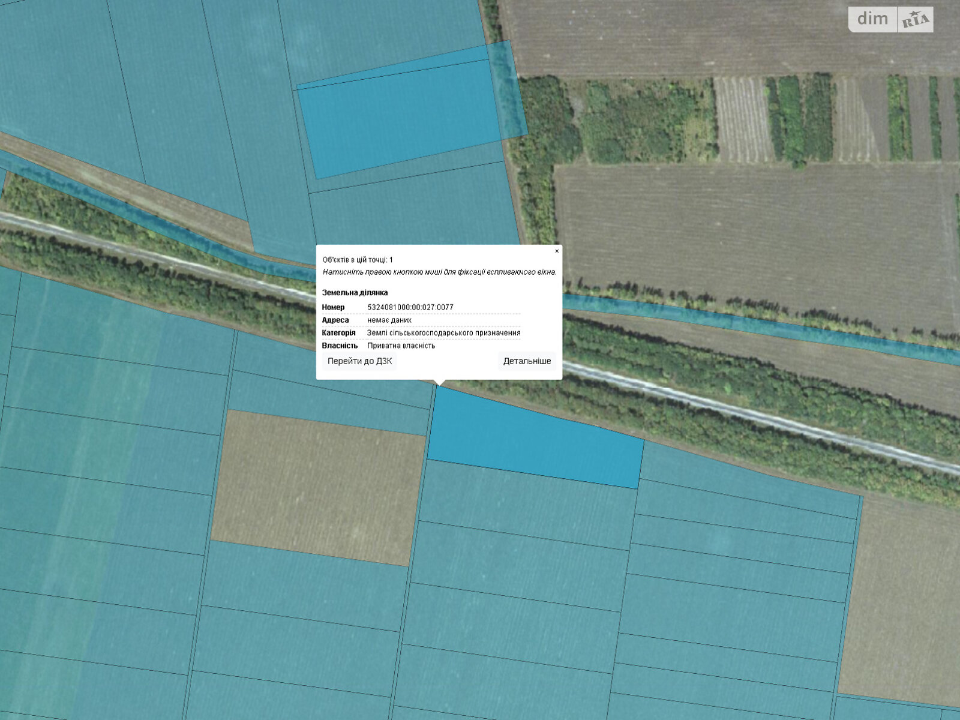The width and height of the screenshot is (960, 720).
Task: Open 'Детальніше' for parcel details
Action: 527,361
